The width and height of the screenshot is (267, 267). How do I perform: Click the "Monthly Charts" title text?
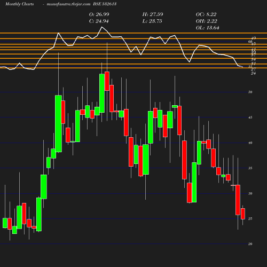coord(20,4)
